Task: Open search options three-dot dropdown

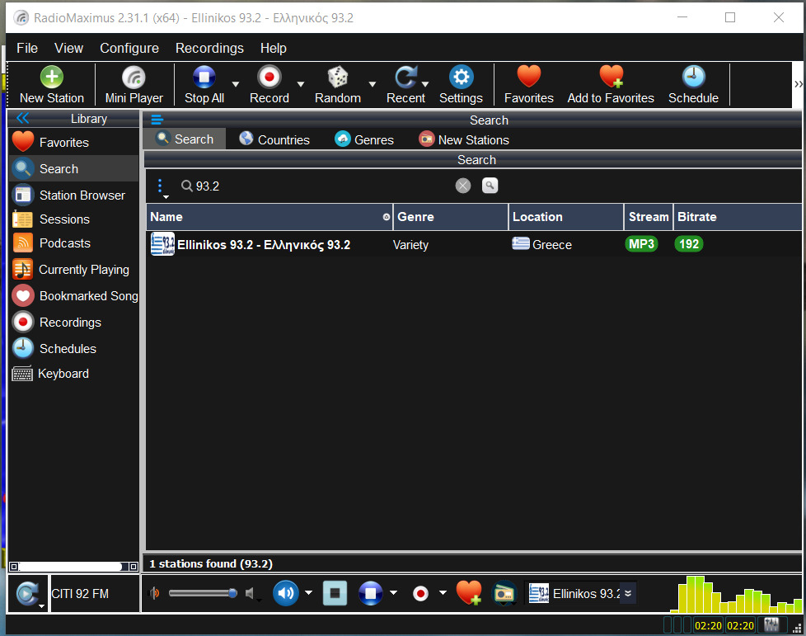Action: click(161, 188)
